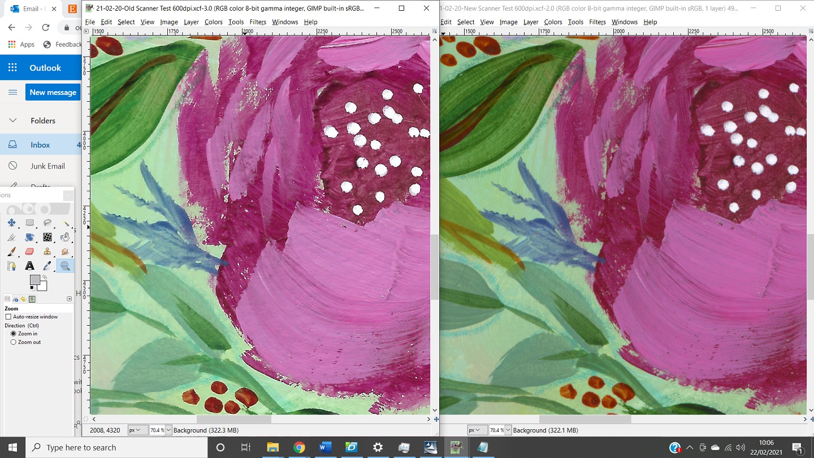Open the Images dock tab

[32, 299]
